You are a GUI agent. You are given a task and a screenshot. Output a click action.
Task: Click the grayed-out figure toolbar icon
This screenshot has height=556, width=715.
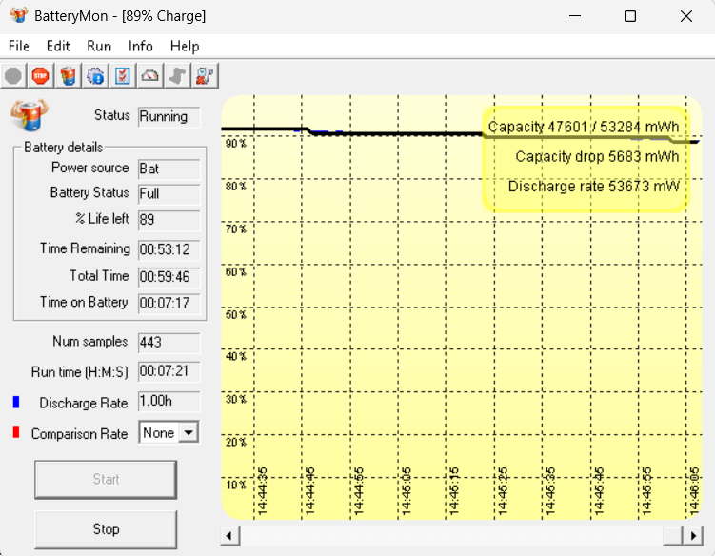(x=177, y=76)
